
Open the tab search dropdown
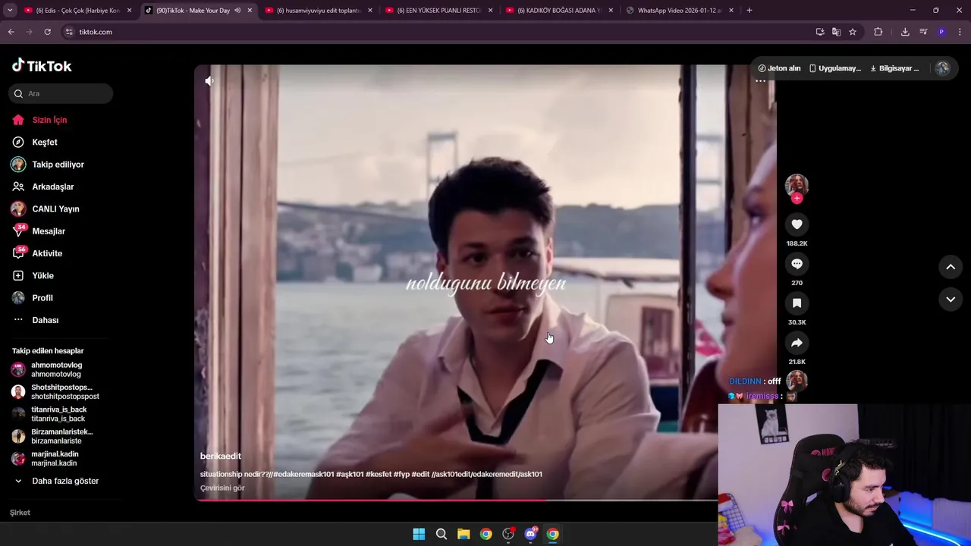(10, 11)
